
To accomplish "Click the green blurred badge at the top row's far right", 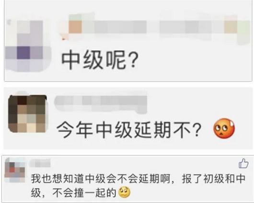I will click(244, 33).
